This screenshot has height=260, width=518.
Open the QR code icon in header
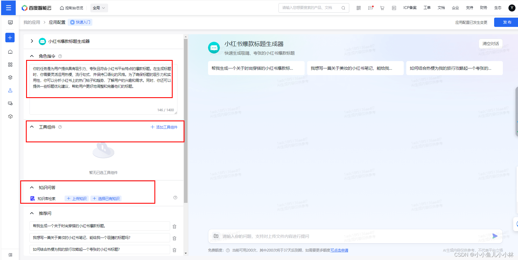click(359, 8)
